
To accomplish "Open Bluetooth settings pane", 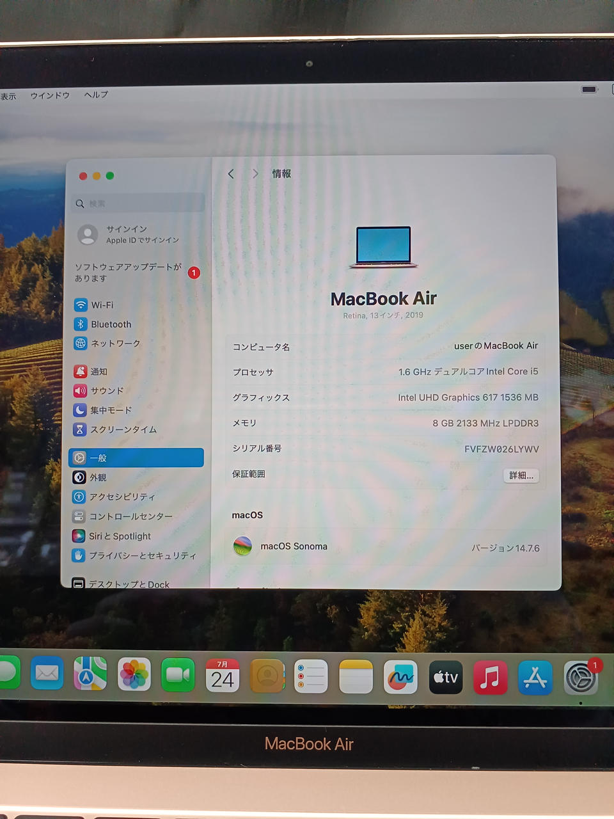I will pyautogui.click(x=110, y=324).
